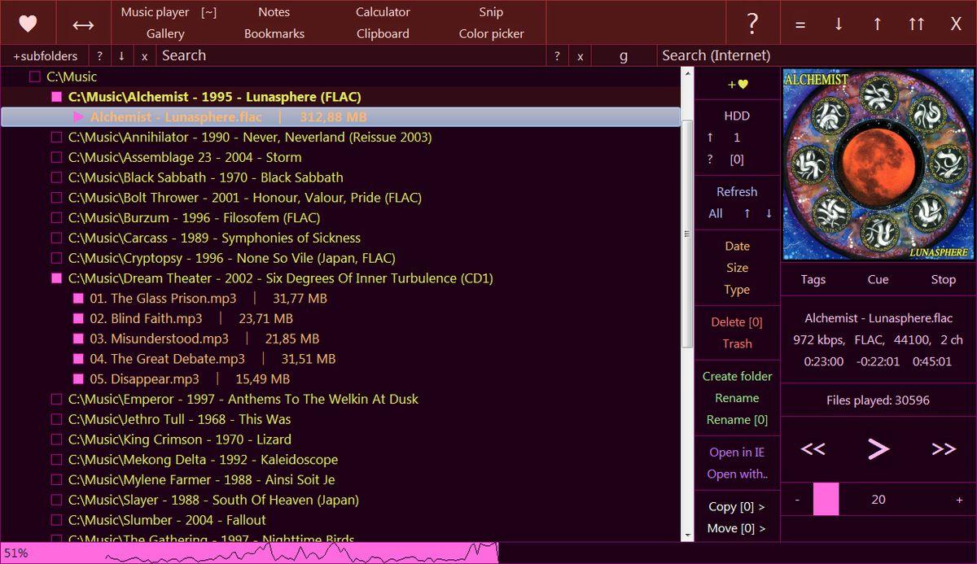The height and width of the screenshot is (564, 977).
Task: Click the playing triangle on Lunasphere.flac
Action: [x=78, y=117]
